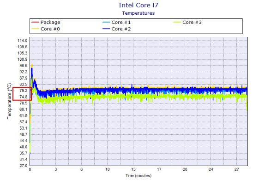This screenshot has height=184, width=277.
Task: Click the 10 tick on time axis
Action: coord(108,169)
